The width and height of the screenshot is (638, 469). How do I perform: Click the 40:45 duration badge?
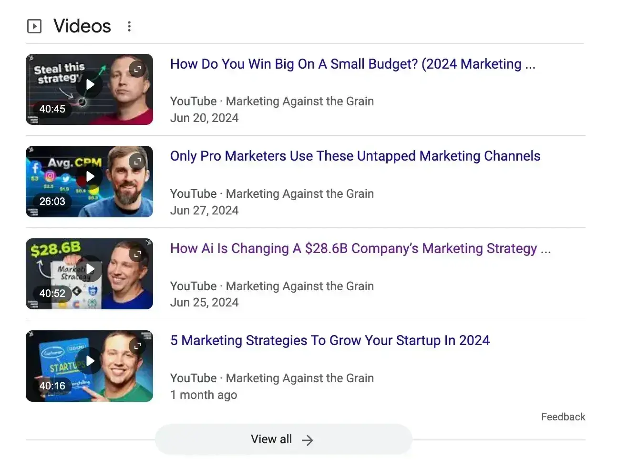[52, 109]
